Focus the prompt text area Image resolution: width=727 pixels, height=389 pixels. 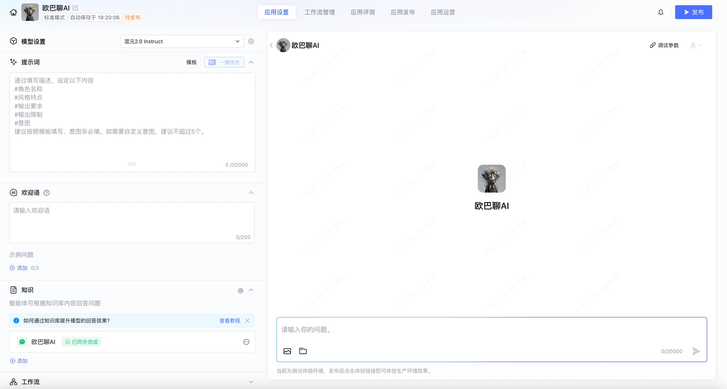pyautogui.click(x=132, y=122)
